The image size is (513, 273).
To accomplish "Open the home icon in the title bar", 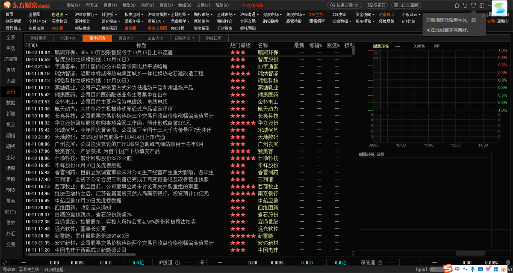I will 456,6.
